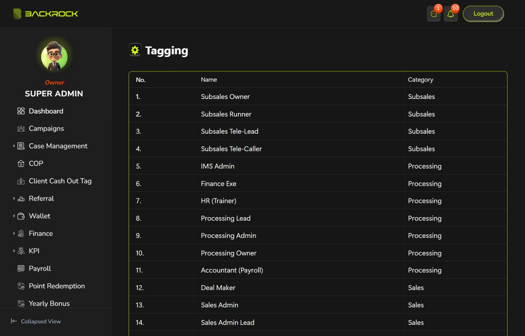Click the Yearly Bonus icon
525x336 pixels.
[x=21, y=304]
